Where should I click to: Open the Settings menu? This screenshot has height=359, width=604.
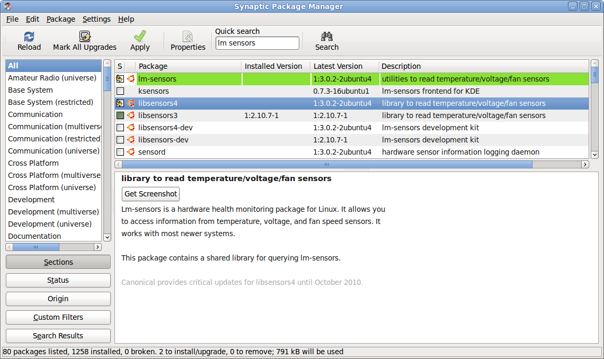96,19
